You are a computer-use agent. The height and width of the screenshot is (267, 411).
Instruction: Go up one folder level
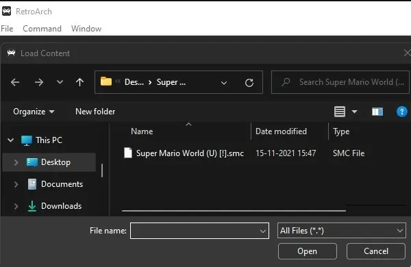pyautogui.click(x=79, y=82)
